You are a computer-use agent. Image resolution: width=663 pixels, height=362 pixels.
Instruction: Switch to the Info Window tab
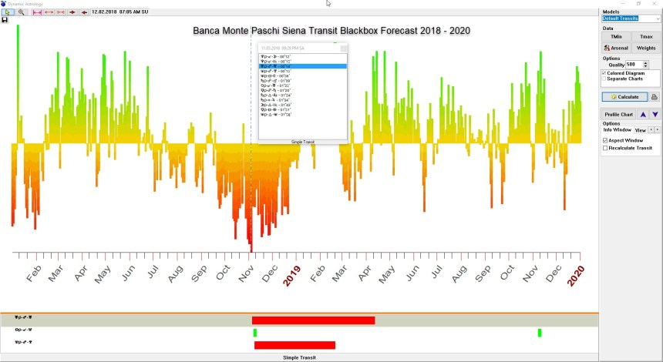click(x=617, y=130)
